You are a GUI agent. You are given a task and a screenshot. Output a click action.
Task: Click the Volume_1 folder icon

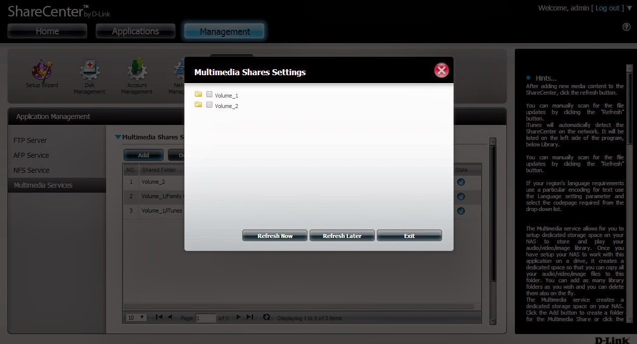click(x=198, y=94)
